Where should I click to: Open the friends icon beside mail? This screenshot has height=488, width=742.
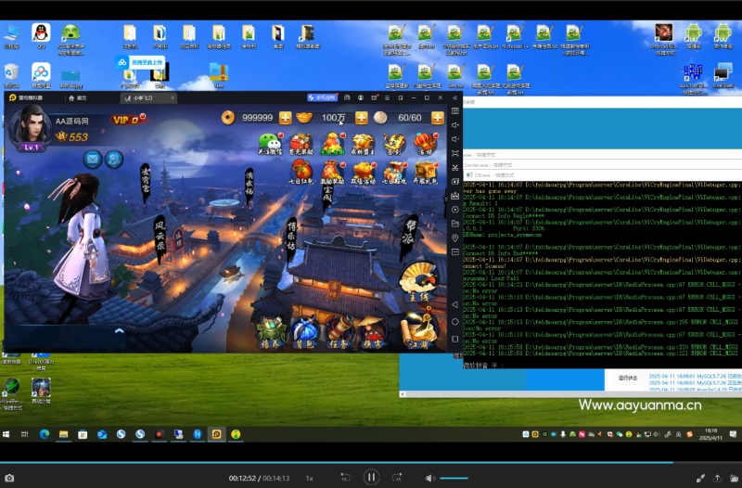point(114,160)
